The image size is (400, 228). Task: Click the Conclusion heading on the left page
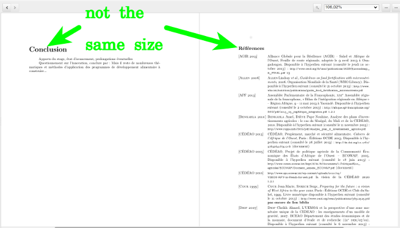click(48, 49)
